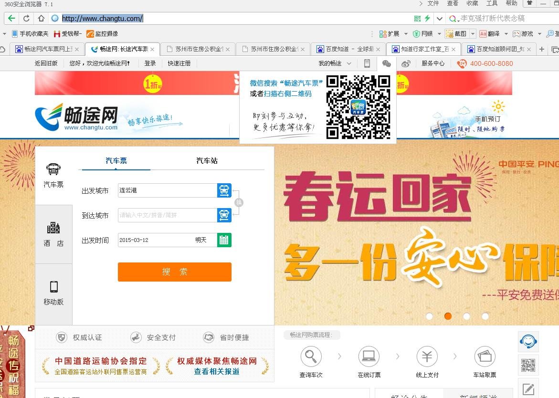Click the Weibo icon near 服务中心
The image size is (559, 398).
(x=406, y=63)
